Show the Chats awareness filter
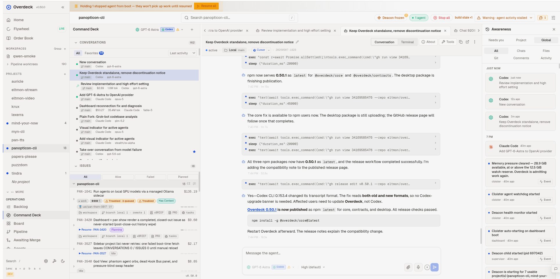The height and width of the screenshot is (279, 560). tap(521, 51)
